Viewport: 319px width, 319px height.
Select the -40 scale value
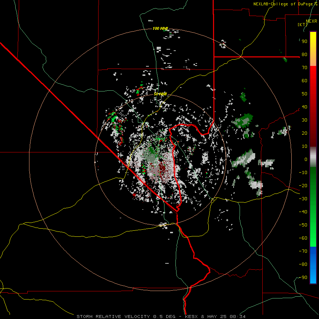pos(303,212)
